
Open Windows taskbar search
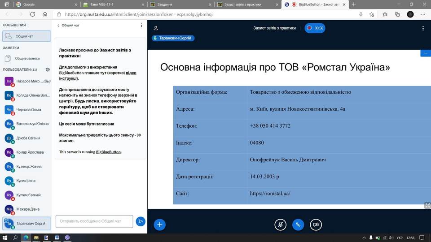coord(15,238)
